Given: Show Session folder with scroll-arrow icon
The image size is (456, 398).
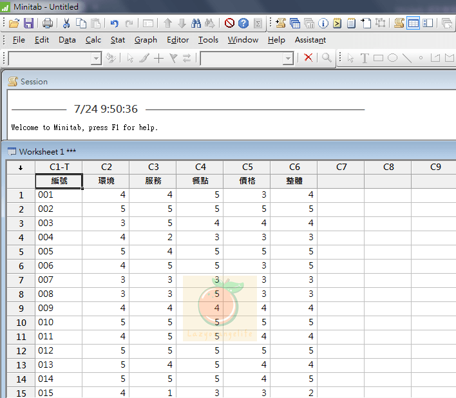Looking at the screenshot, I should coord(281,23).
